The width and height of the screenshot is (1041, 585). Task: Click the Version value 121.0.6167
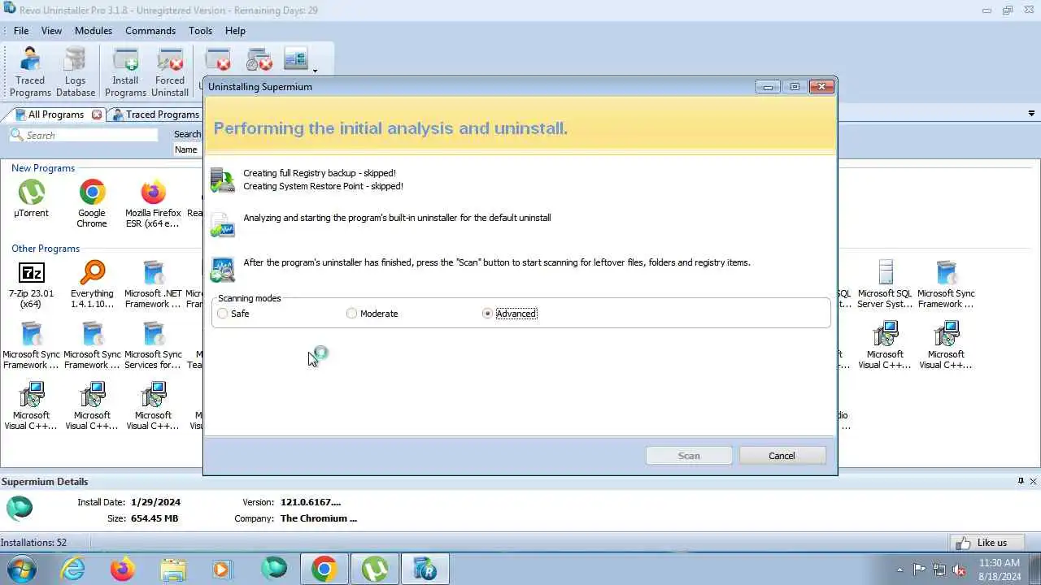(311, 502)
